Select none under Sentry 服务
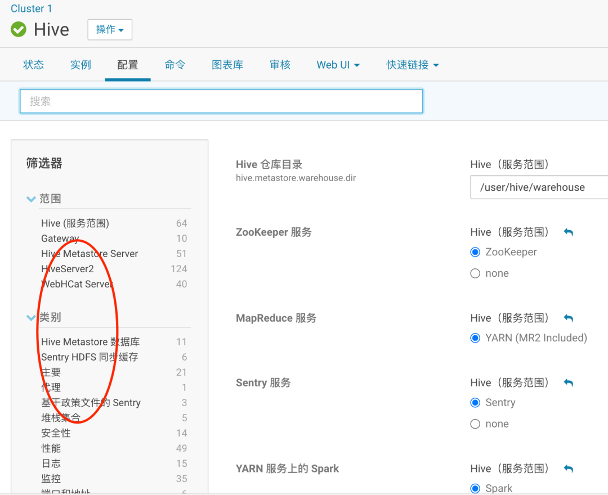608x495 pixels. [475, 424]
